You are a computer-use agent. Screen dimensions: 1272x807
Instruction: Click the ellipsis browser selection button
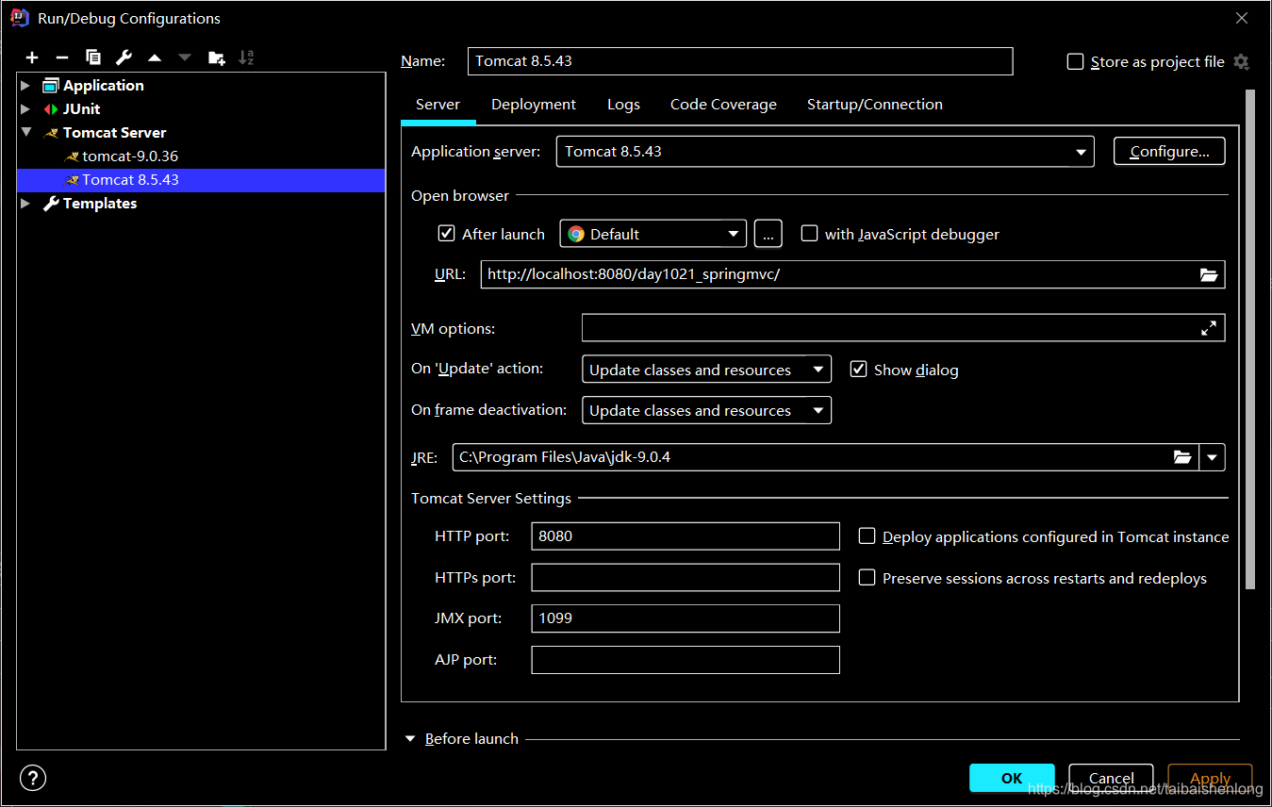click(768, 234)
